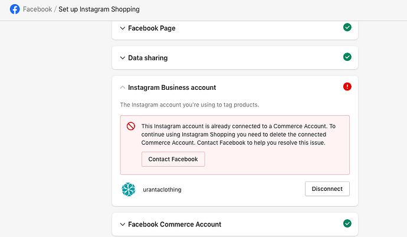Viewport: 407px width, 237px height.
Task: Collapse the Instagram Business account chevron
Action: click(x=123, y=87)
